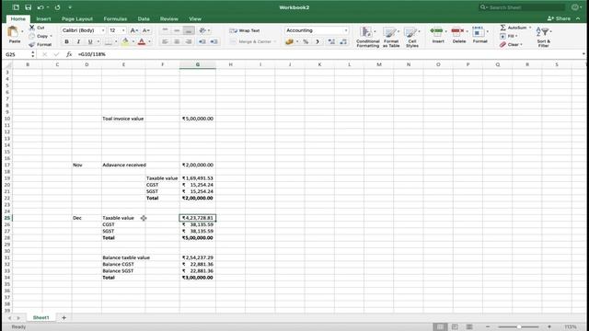Add a new sheet with the plus button
The width and height of the screenshot is (589, 331).
pos(64,318)
